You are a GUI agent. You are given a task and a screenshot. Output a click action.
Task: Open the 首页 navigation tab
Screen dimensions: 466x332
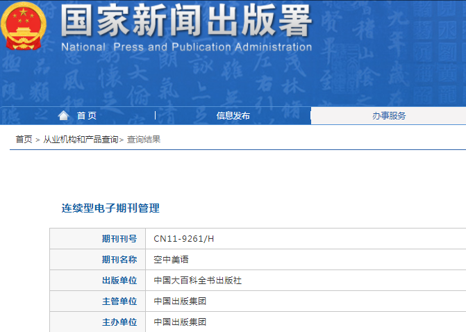[x=87, y=115]
